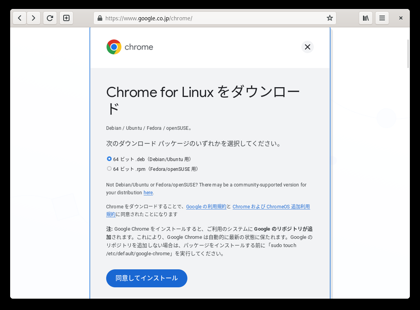This screenshot has height=310, width=420.
Task: Click the 'here' community-supported version link
Action: [x=148, y=193]
